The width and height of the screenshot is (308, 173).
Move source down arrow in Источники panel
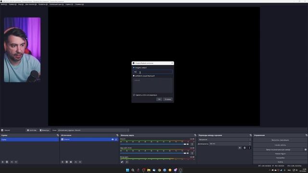coord(80,162)
